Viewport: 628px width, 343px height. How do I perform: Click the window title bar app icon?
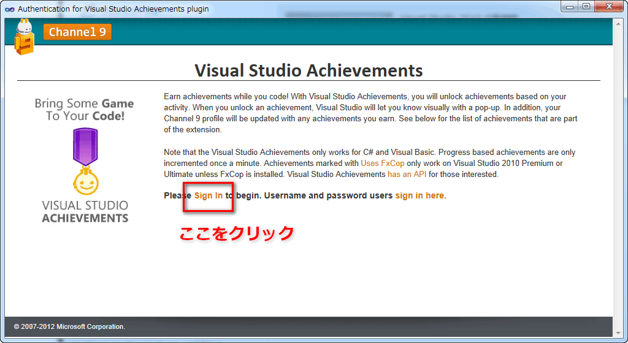point(10,9)
